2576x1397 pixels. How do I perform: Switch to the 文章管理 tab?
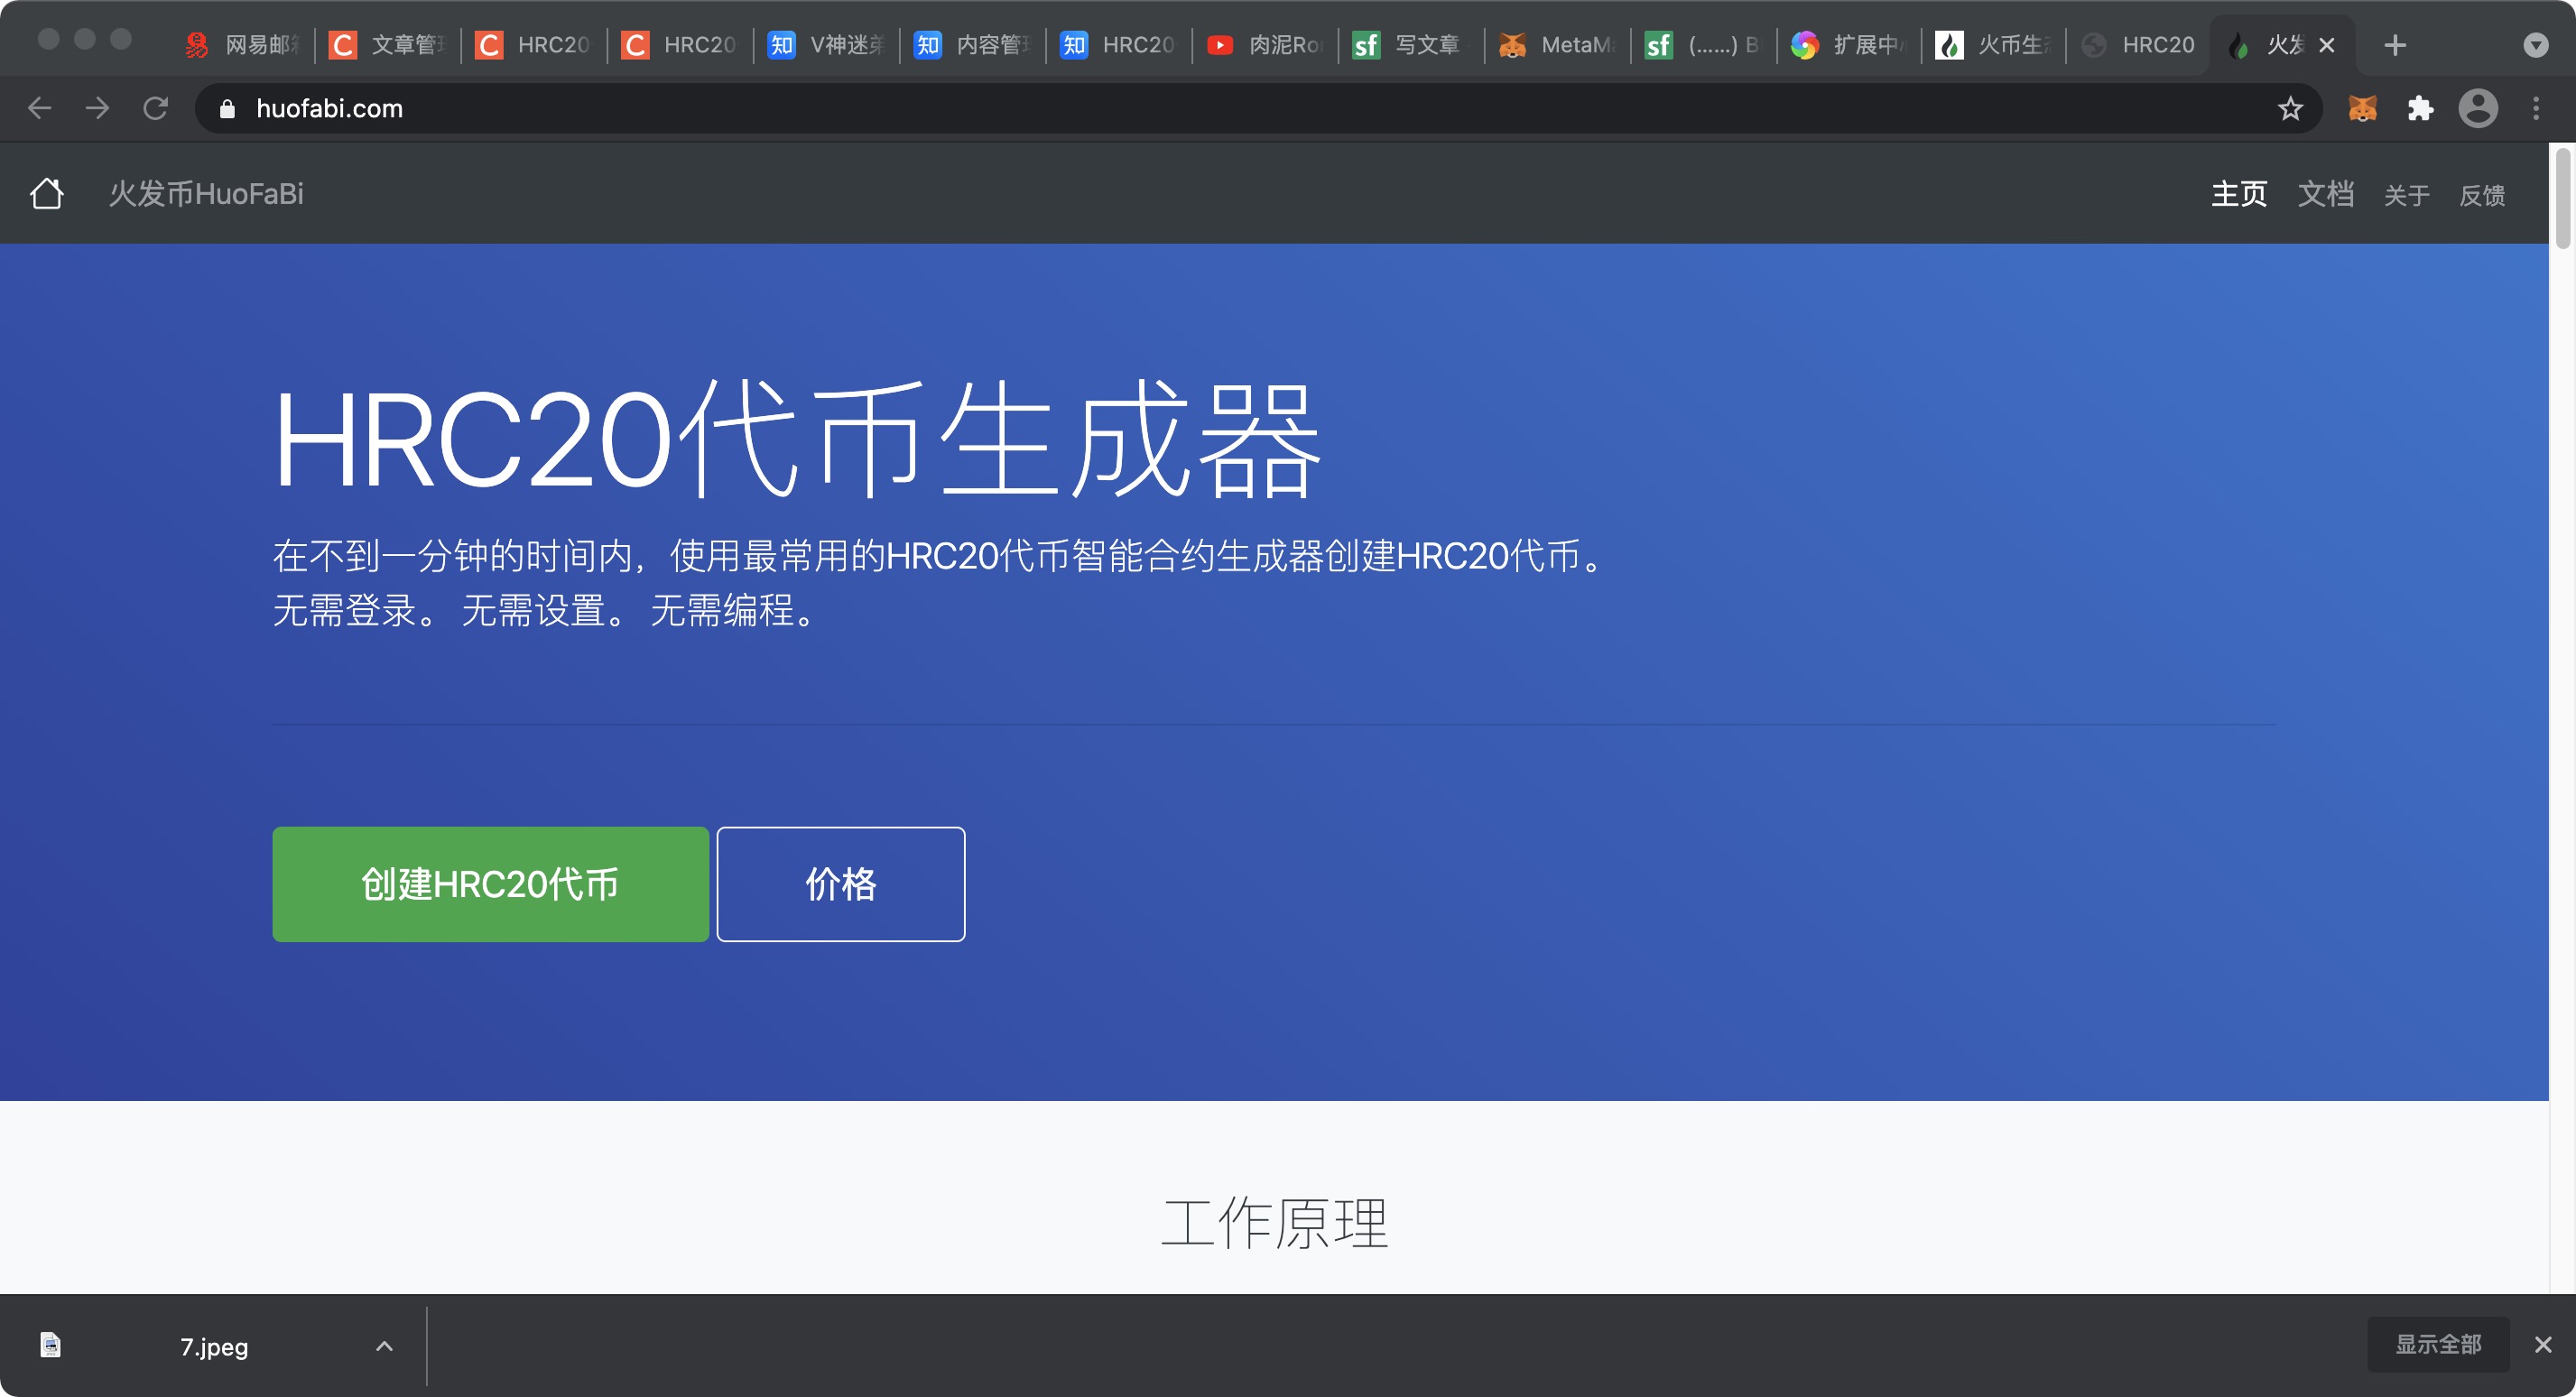[389, 45]
